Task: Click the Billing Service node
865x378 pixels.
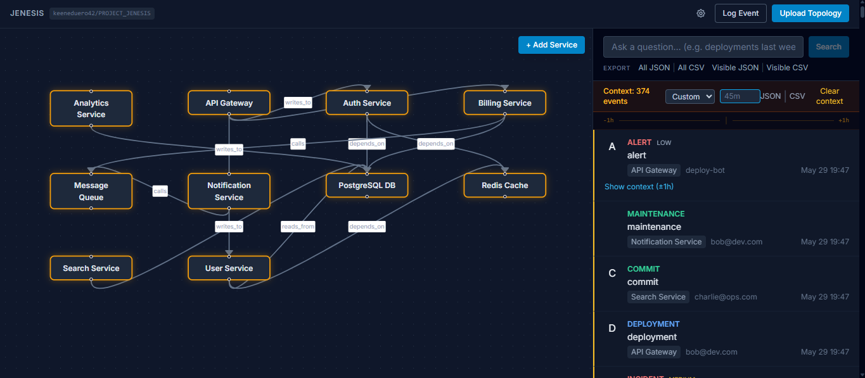Action: pyautogui.click(x=504, y=103)
